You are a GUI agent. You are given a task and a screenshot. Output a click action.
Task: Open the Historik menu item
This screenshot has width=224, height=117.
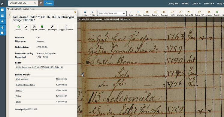pos(185,4)
